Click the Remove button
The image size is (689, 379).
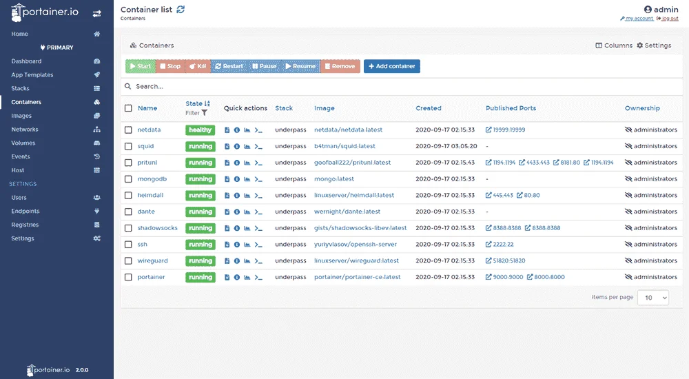[340, 66]
